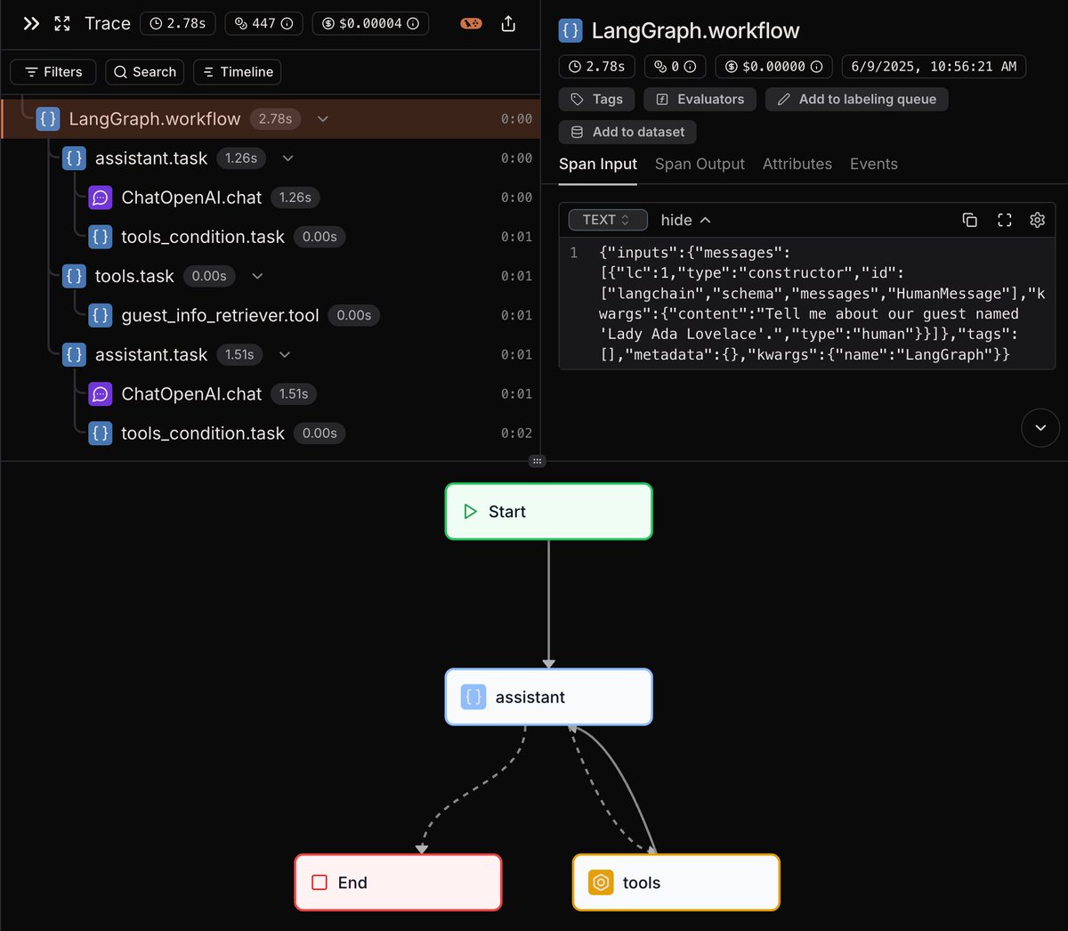Collapse the second assistant.task 1.51s chevron
The width and height of the screenshot is (1068, 931).
pos(285,354)
